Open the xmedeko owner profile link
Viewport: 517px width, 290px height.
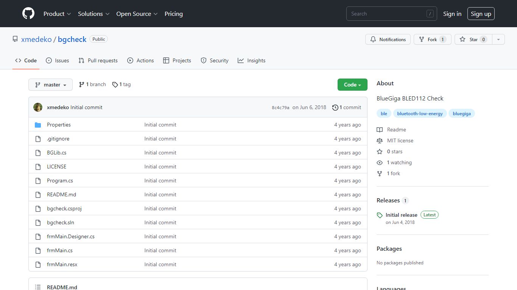36,39
